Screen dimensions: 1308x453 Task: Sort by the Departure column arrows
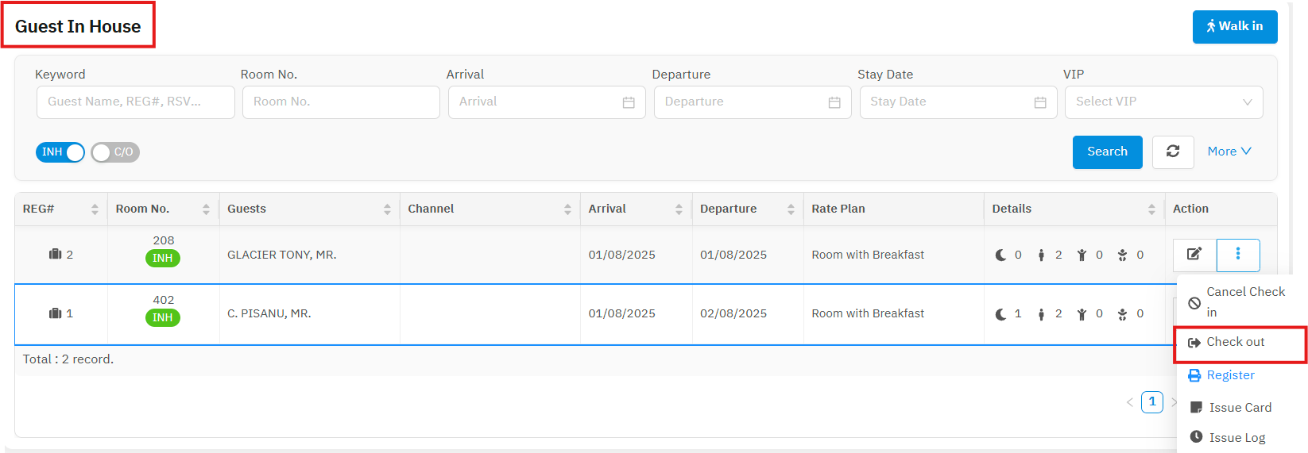coord(791,209)
